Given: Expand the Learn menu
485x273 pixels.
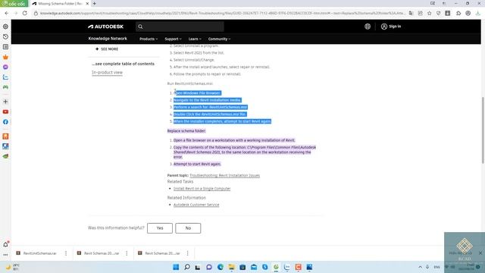Looking at the screenshot, I should click(x=195, y=39).
